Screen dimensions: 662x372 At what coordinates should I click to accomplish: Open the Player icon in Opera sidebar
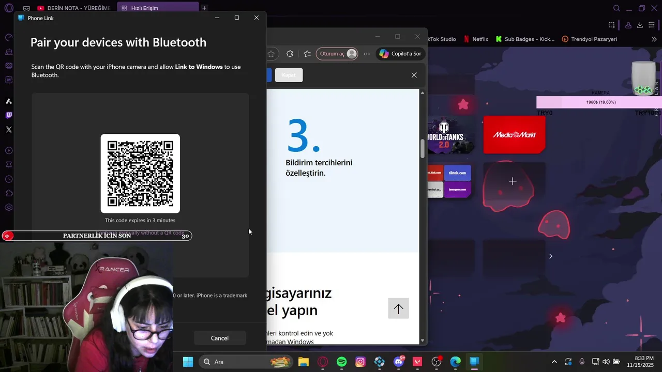[9, 151]
